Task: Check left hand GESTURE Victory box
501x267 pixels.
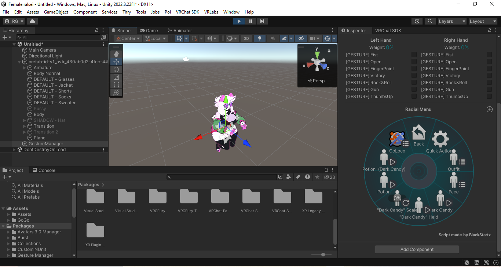Action: (414, 76)
